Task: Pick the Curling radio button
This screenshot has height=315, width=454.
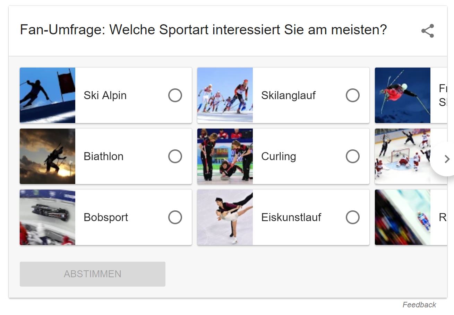Action: click(x=353, y=156)
